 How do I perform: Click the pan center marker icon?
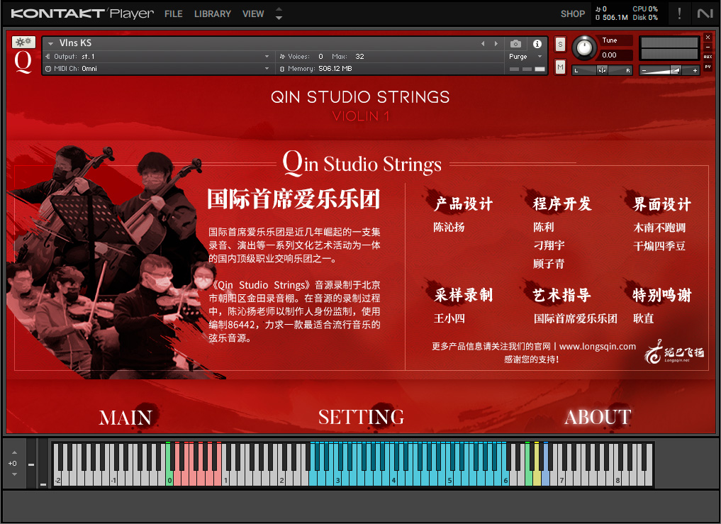pyautogui.click(x=602, y=70)
